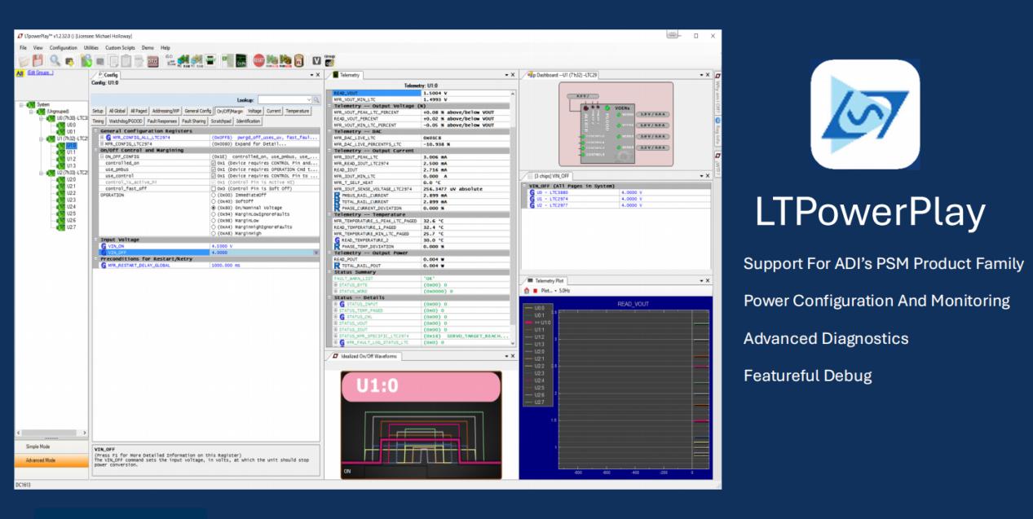Open the Lookup combo box dropdown
The height and width of the screenshot is (519, 1033).
click(308, 99)
